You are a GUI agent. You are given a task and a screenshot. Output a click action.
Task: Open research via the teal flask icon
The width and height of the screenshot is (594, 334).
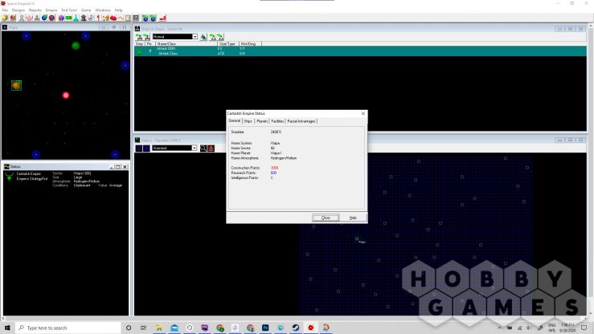click(x=76, y=18)
